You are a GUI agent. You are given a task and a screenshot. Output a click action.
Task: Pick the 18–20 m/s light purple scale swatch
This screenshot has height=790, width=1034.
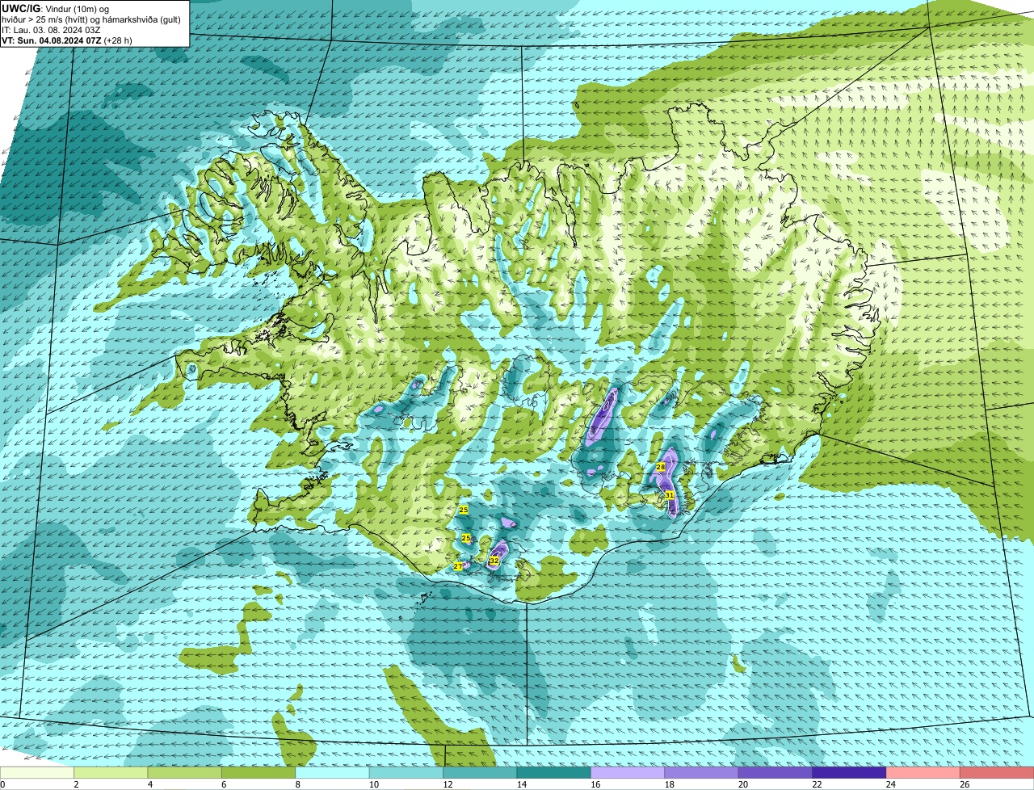click(702, 772)
